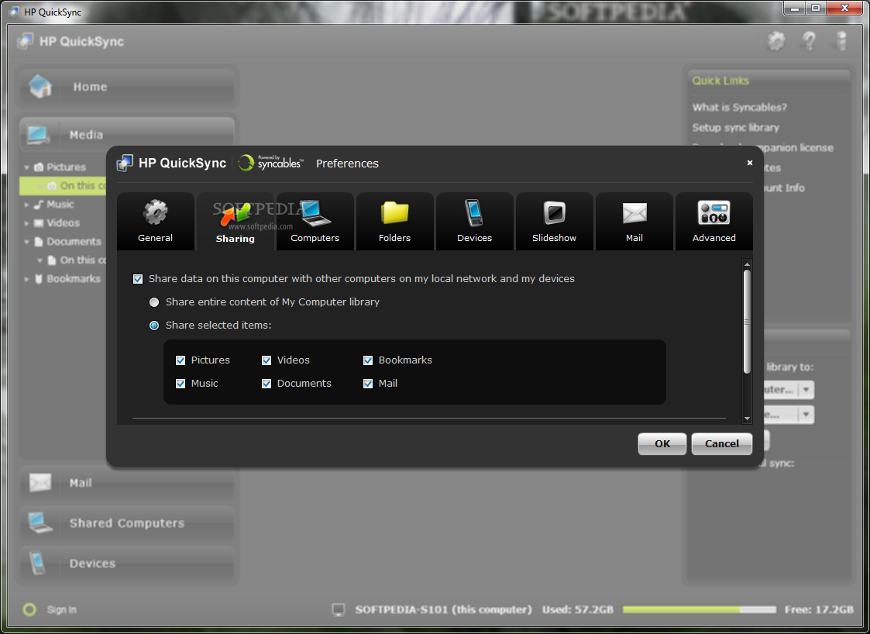Click the settings gear icon in main window header
The width and height of the screenshot is (870, 634).
[x=776, y=40]
